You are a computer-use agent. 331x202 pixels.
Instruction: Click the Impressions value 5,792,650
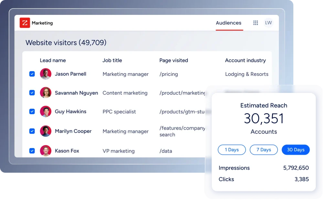coord(296,168)
